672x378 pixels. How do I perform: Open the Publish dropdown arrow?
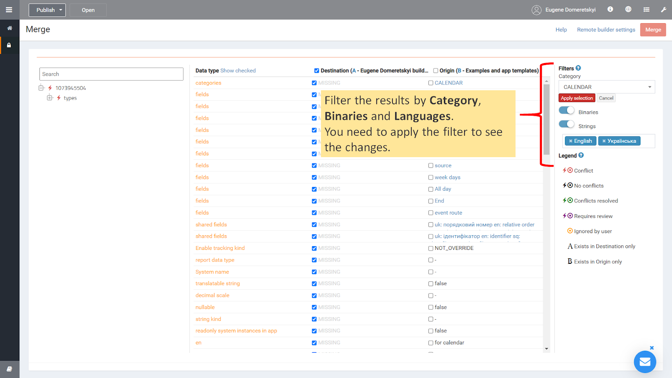point(61,10)
